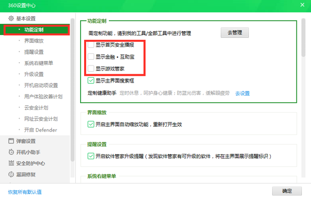Click the 界面缩放 section heading
Image resolution: width=311 pixels, height=199 pixels.
point(97,112)
